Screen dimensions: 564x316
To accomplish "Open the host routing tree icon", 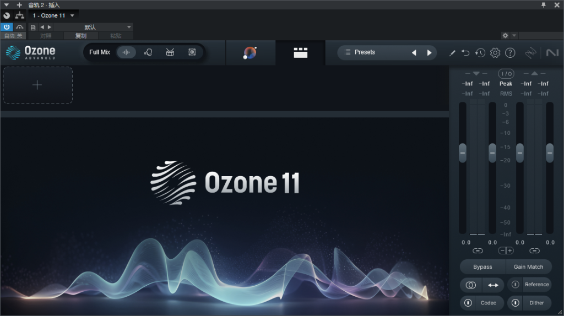I will click(x=19, y=15).
